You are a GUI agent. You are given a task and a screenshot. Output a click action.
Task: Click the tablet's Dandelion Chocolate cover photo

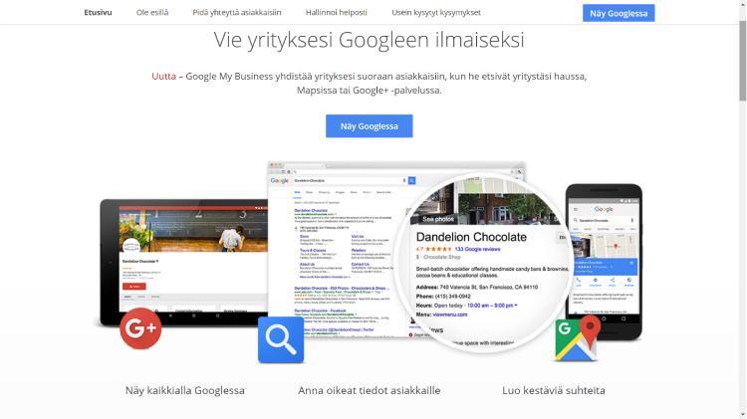tap(193, 231)
